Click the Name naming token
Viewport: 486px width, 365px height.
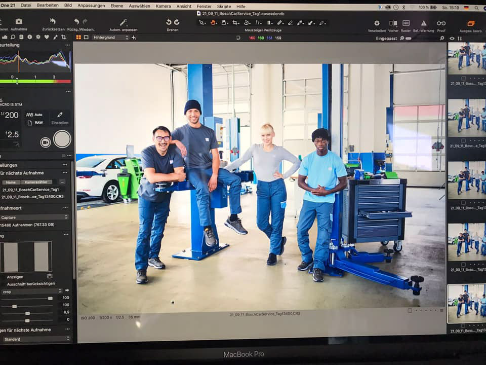click(11, 182)
